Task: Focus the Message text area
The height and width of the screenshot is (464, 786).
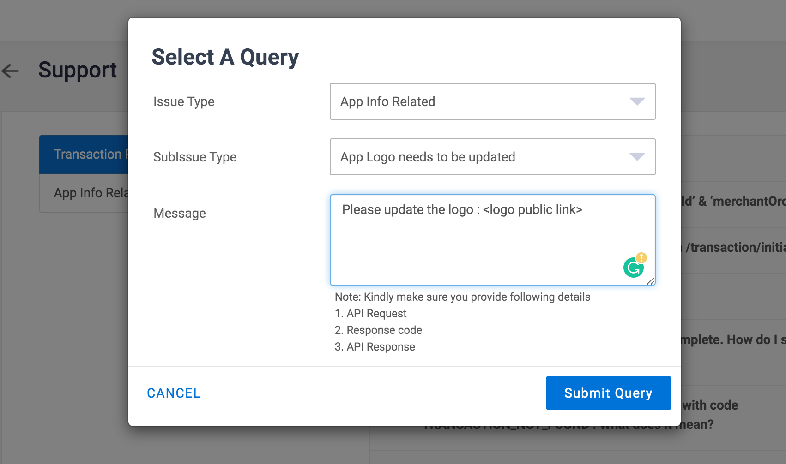Action: click(x=480, y=240)
